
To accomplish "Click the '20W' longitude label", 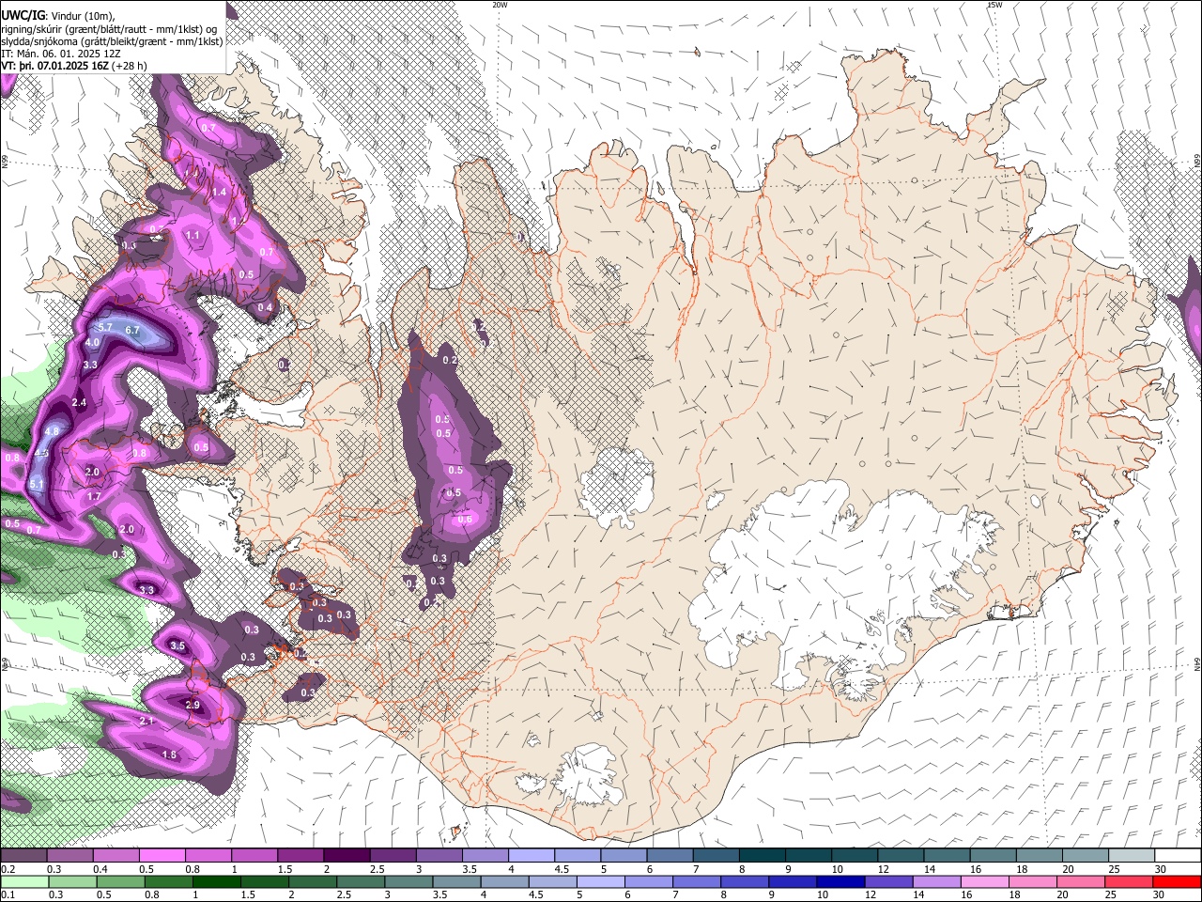I will (x=500, y=5).
